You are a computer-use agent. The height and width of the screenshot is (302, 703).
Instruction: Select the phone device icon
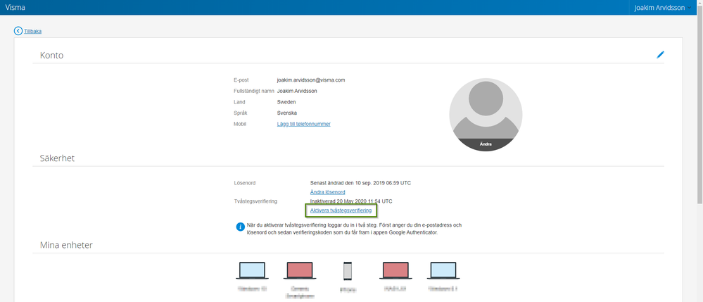347,271
